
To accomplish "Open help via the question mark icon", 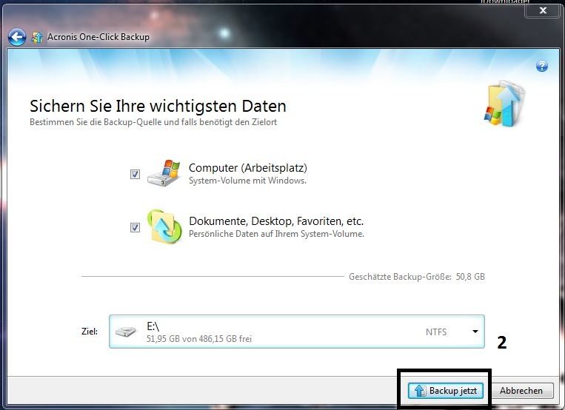I will (x=541, y=66).
